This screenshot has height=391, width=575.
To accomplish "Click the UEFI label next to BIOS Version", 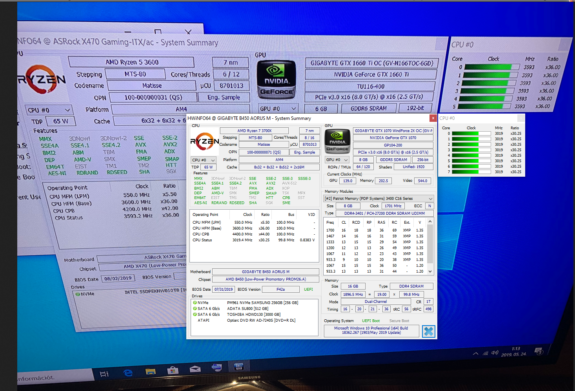I will pyautogui.click(x=308, y=289).
